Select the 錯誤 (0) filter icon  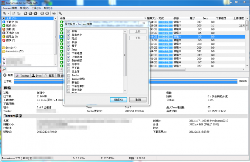click(x=4, y=40)
